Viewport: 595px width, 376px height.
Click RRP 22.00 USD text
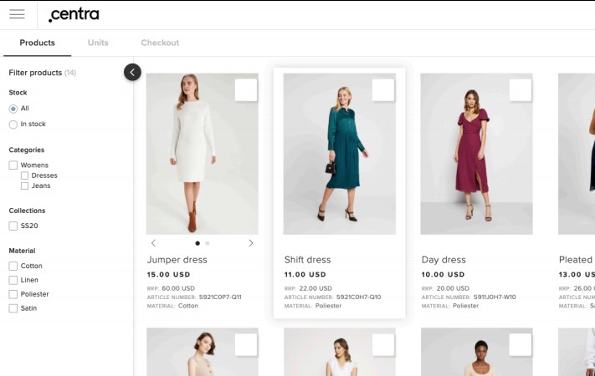(x=308, y=288)
